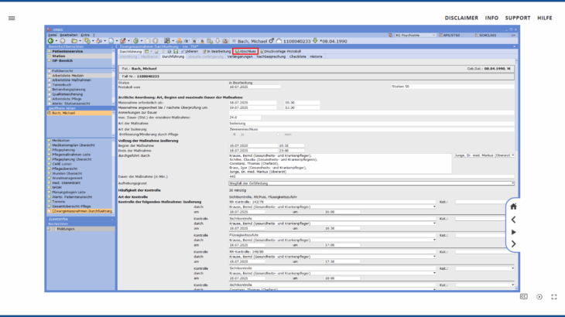
Task: Open the Aufhebungsgrund dropdown
Action: click(512, 183)
